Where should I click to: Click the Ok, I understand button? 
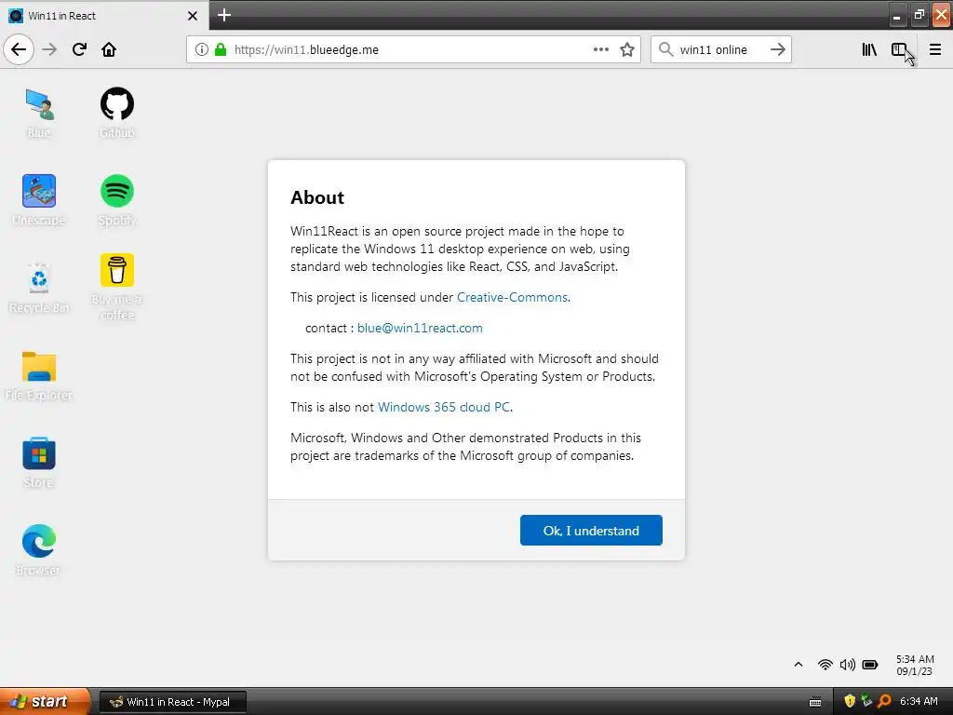[x=591, y=531]
